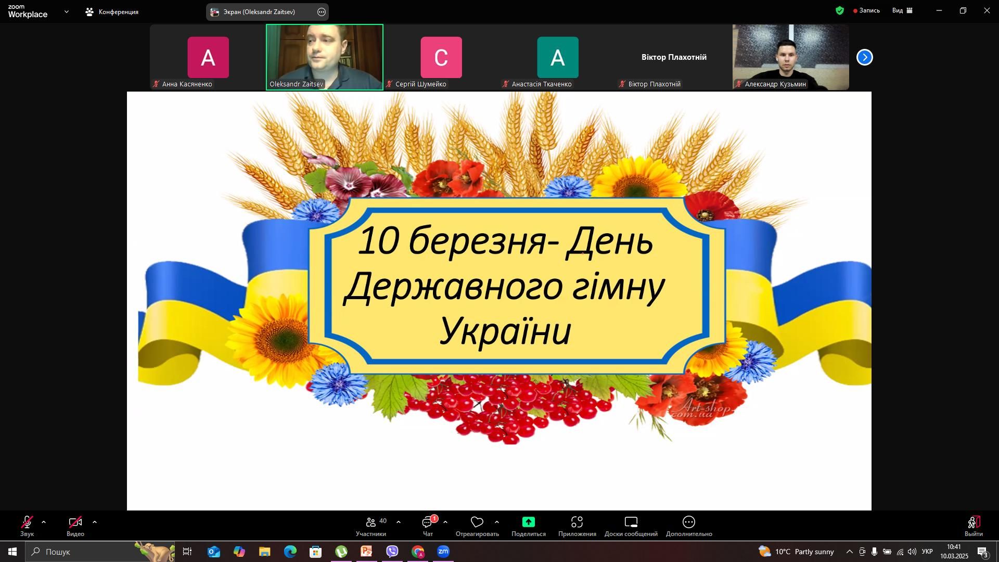Expand the participants options chevron
The width and height of the screenshot is (999, 562).
pyautogui.click(x=399, y=522)
